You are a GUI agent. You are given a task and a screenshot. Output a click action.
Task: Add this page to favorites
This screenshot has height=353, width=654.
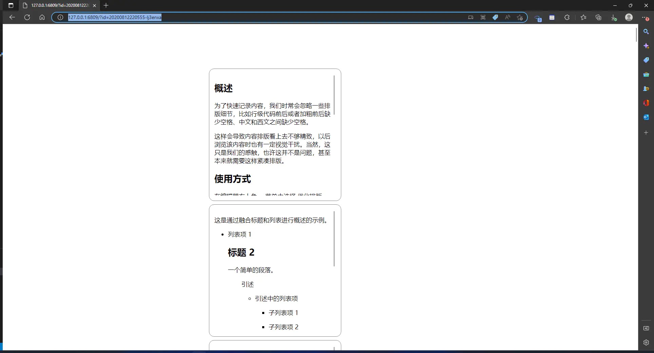coord(520,17)
